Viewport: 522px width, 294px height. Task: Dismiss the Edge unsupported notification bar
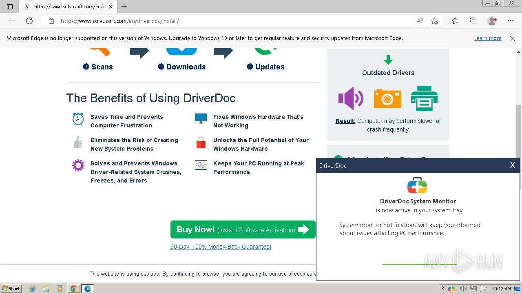point(512,38)
